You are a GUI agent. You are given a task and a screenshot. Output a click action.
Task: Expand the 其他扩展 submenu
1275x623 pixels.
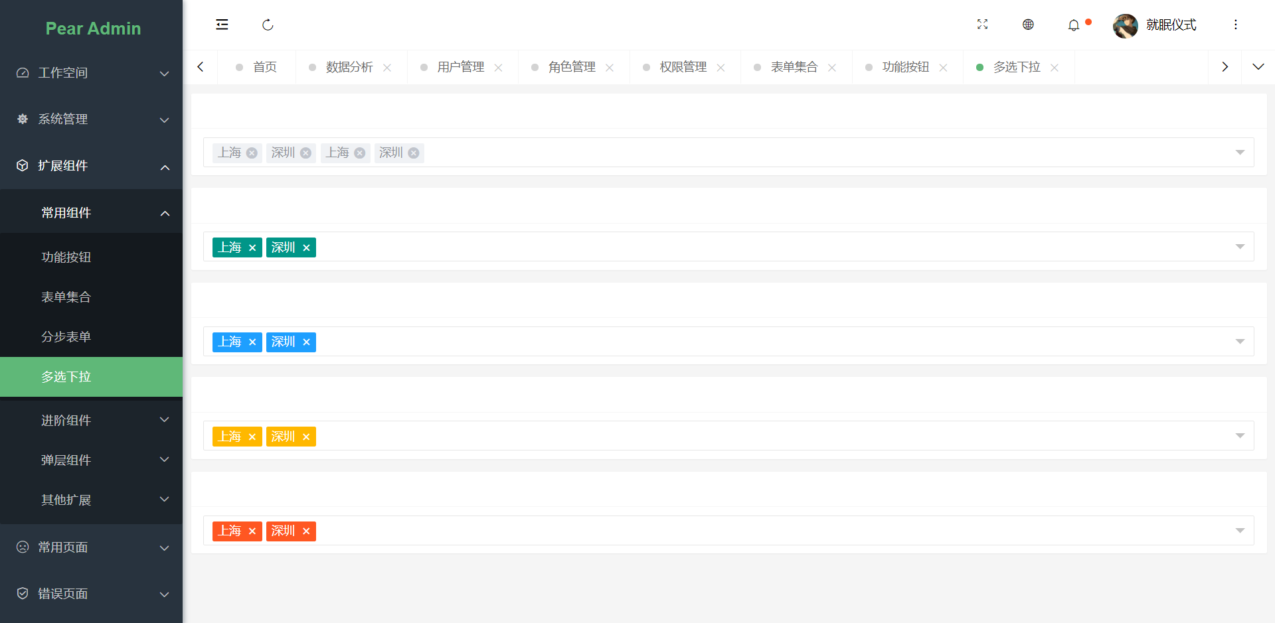91,500
